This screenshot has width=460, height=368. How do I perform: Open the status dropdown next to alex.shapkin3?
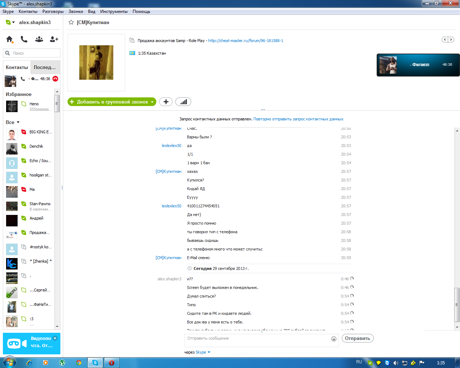(10, 22)
